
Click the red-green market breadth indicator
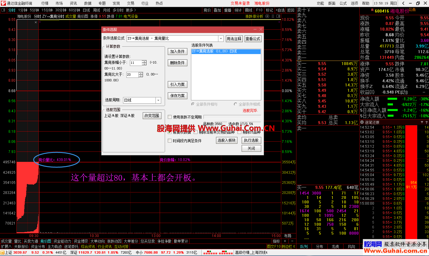218,252
